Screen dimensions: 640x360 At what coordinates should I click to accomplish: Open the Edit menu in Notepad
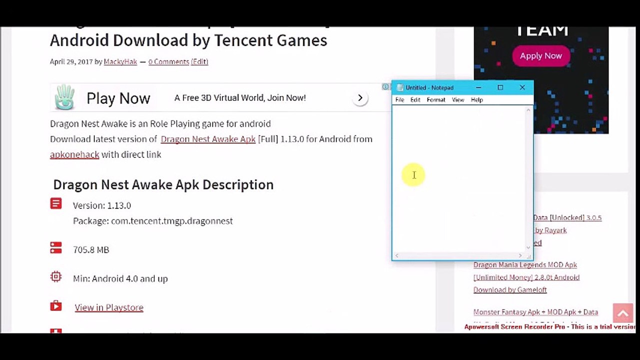[x=415, y=99]
